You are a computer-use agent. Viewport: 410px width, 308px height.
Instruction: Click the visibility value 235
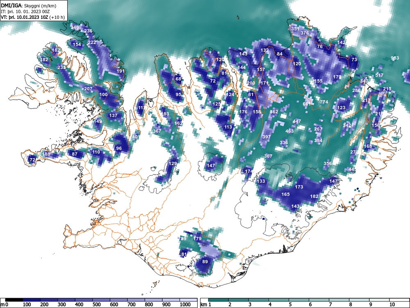[61, 68]
